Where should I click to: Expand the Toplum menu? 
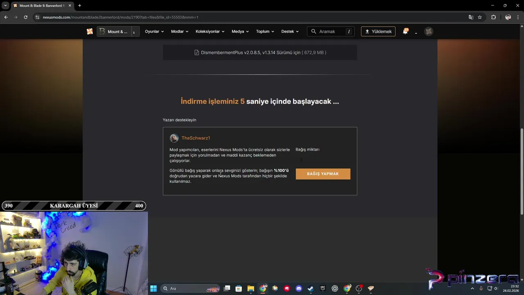pos(265,32)
